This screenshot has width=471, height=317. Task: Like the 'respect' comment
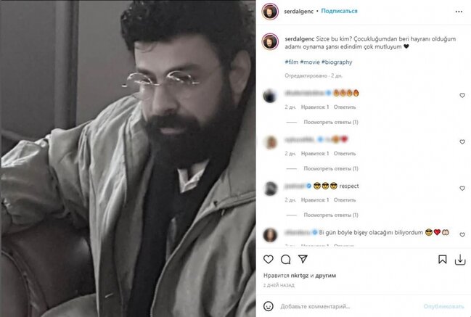tap(462, 188)
